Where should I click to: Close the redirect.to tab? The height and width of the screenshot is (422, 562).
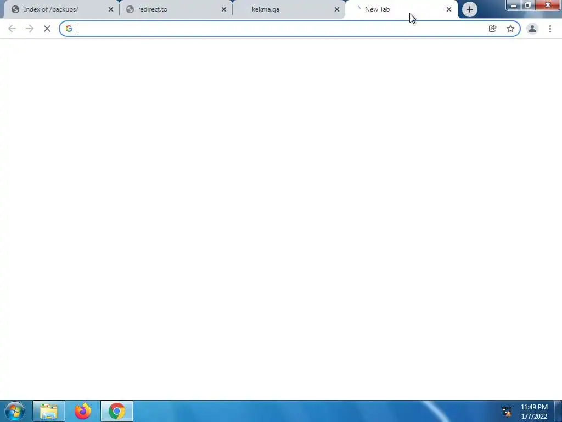pyautogui.click(x=224, y=9)
